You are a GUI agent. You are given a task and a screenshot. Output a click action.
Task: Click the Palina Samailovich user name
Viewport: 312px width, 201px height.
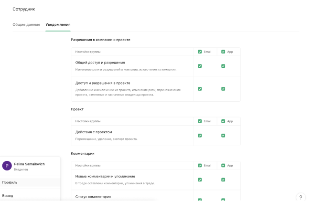pos(29,164)
